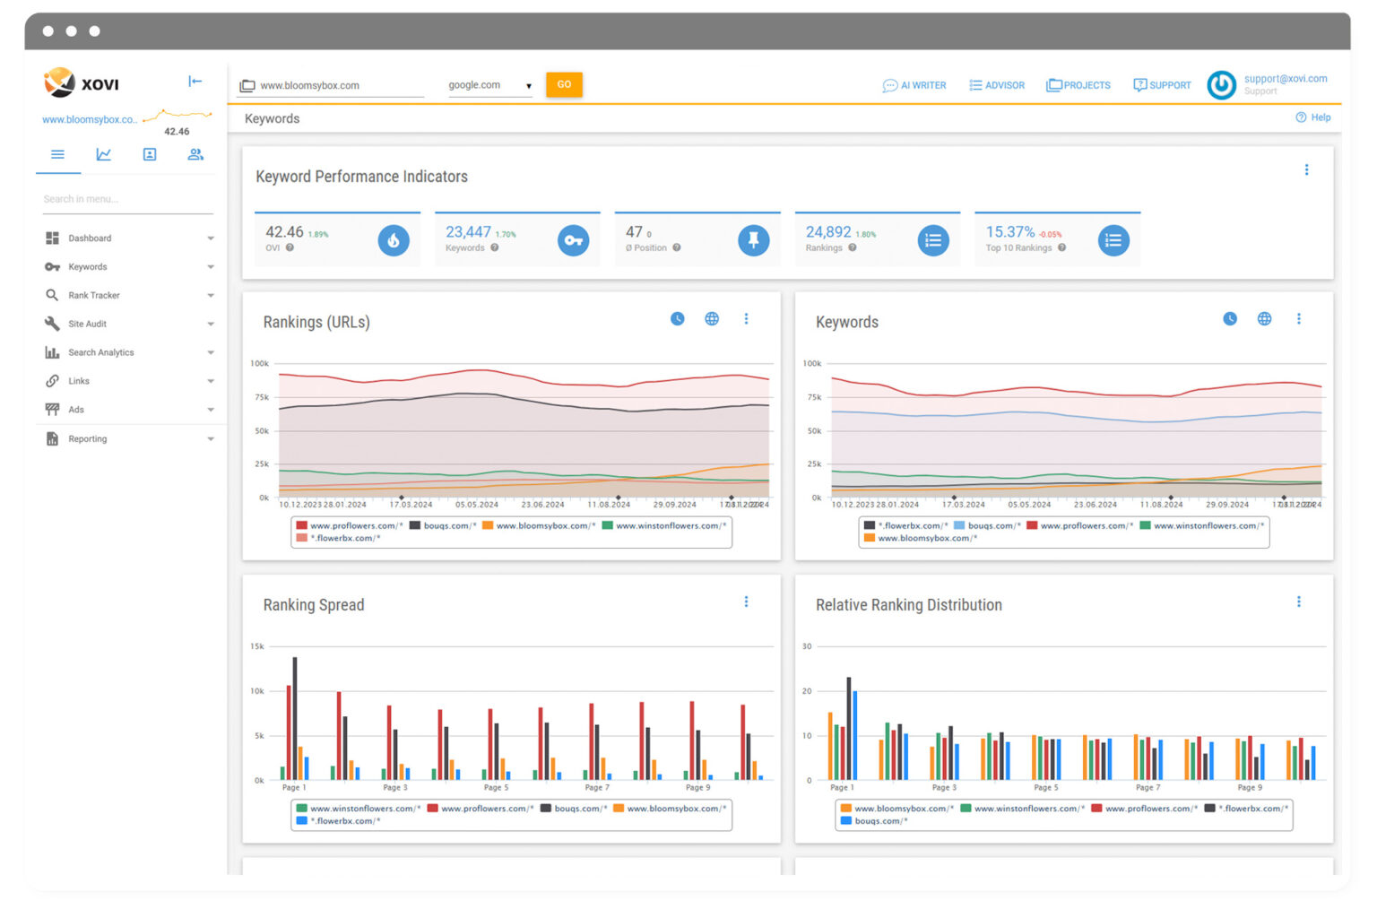This screenshot has width=1377, height=918.
Task: Expand the Dashboard menu item
Action: (x=90, y=238)
